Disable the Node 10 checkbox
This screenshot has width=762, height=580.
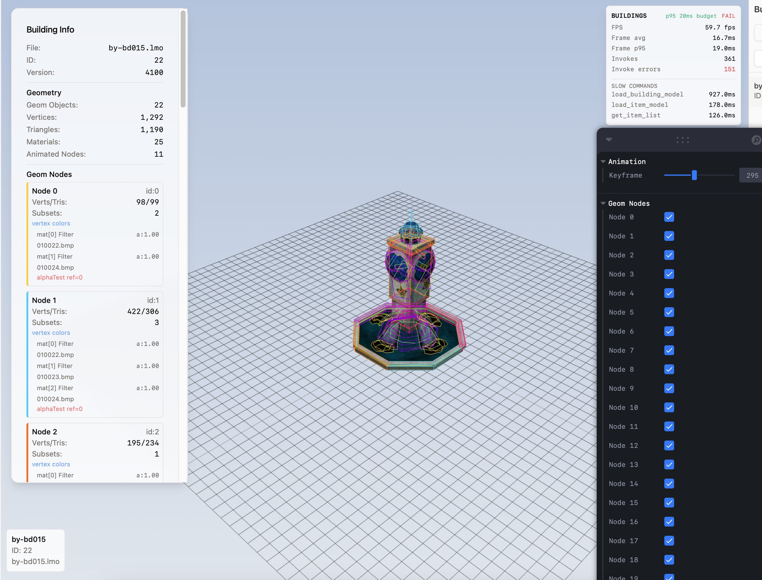click(x=669, y=407)
